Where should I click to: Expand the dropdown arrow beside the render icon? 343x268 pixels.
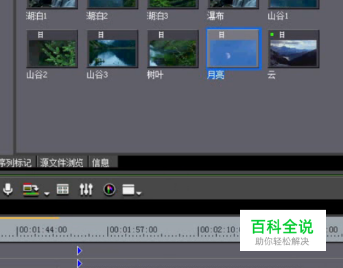[47, 194]
